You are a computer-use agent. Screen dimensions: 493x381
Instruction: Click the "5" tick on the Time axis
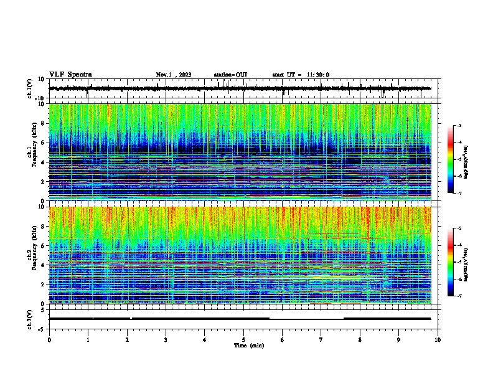tap(243, 340)
